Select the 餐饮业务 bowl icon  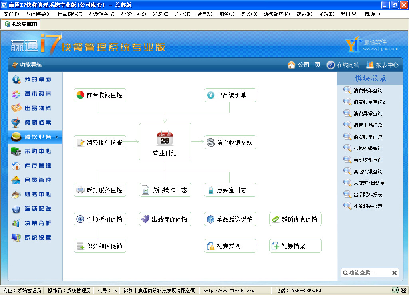coord(16,137)
